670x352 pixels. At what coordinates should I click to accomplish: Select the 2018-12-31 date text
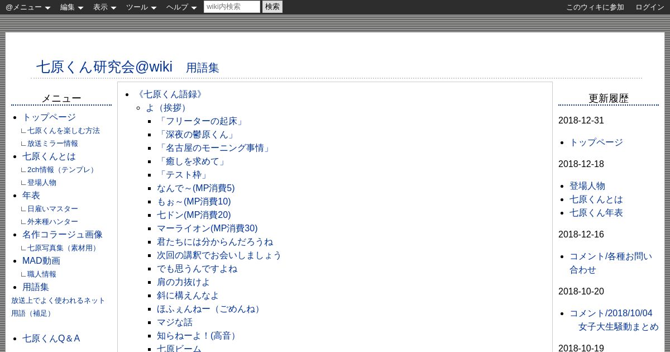[x=581, y=121]
